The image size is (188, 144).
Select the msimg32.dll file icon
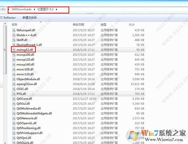tap(14, 50)
